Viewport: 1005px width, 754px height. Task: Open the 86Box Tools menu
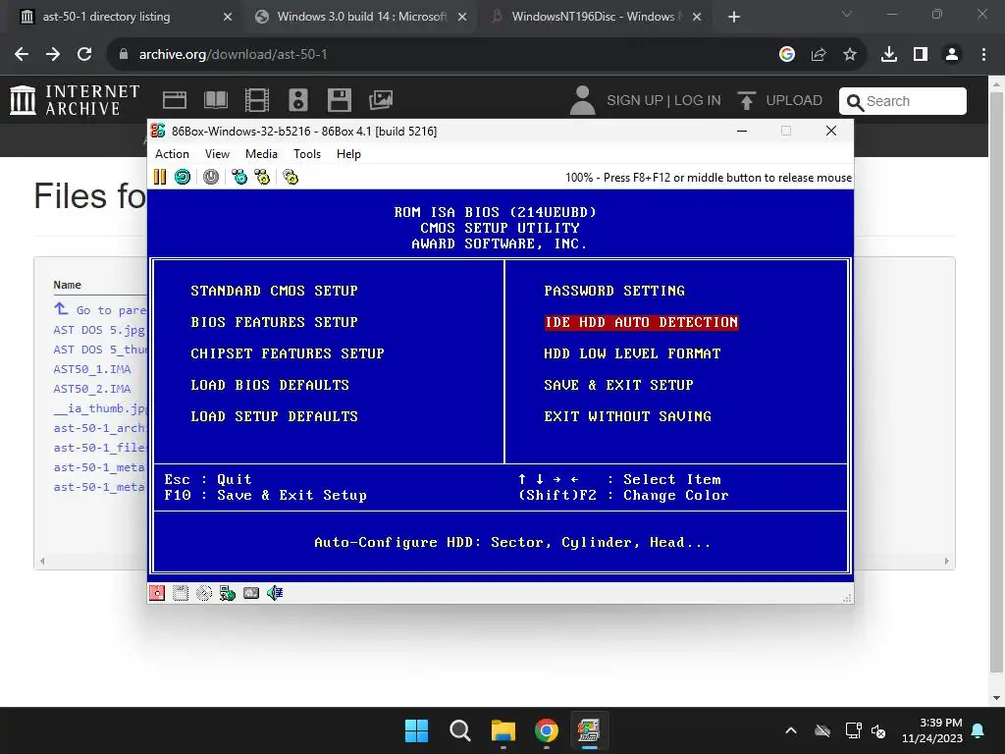click(x=307, y=154)
